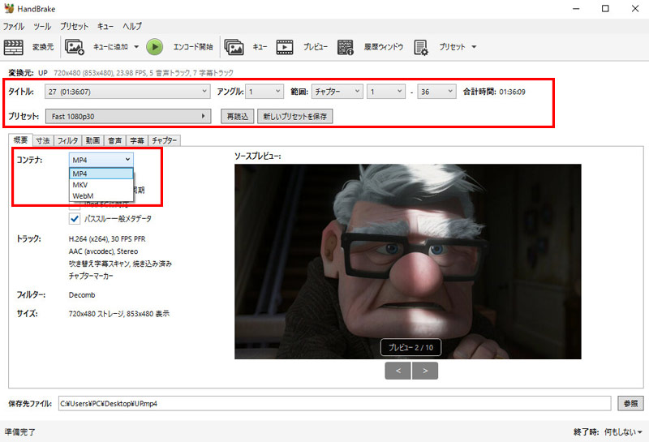
Task: Click the H.264 (x264), 30 FPS PFR text
Action: click(107, 238)
